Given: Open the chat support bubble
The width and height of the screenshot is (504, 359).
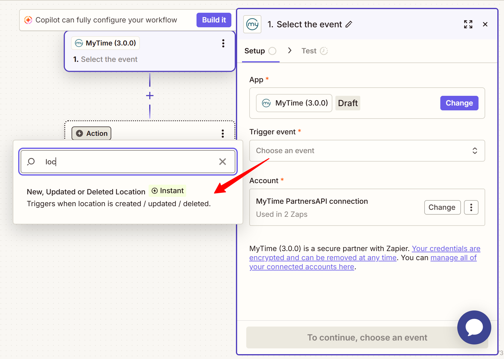Looking at the screenshot, I should [474, 327].
